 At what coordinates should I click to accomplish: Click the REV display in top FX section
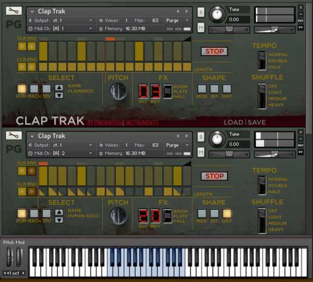pyautogui.click(x=155, y=91)
